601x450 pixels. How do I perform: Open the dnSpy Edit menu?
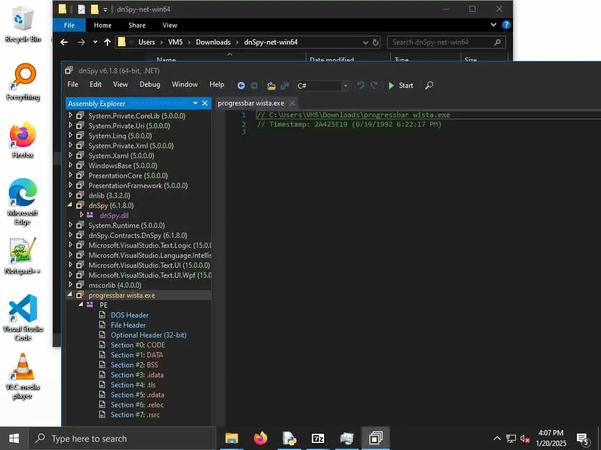(96, 84)
